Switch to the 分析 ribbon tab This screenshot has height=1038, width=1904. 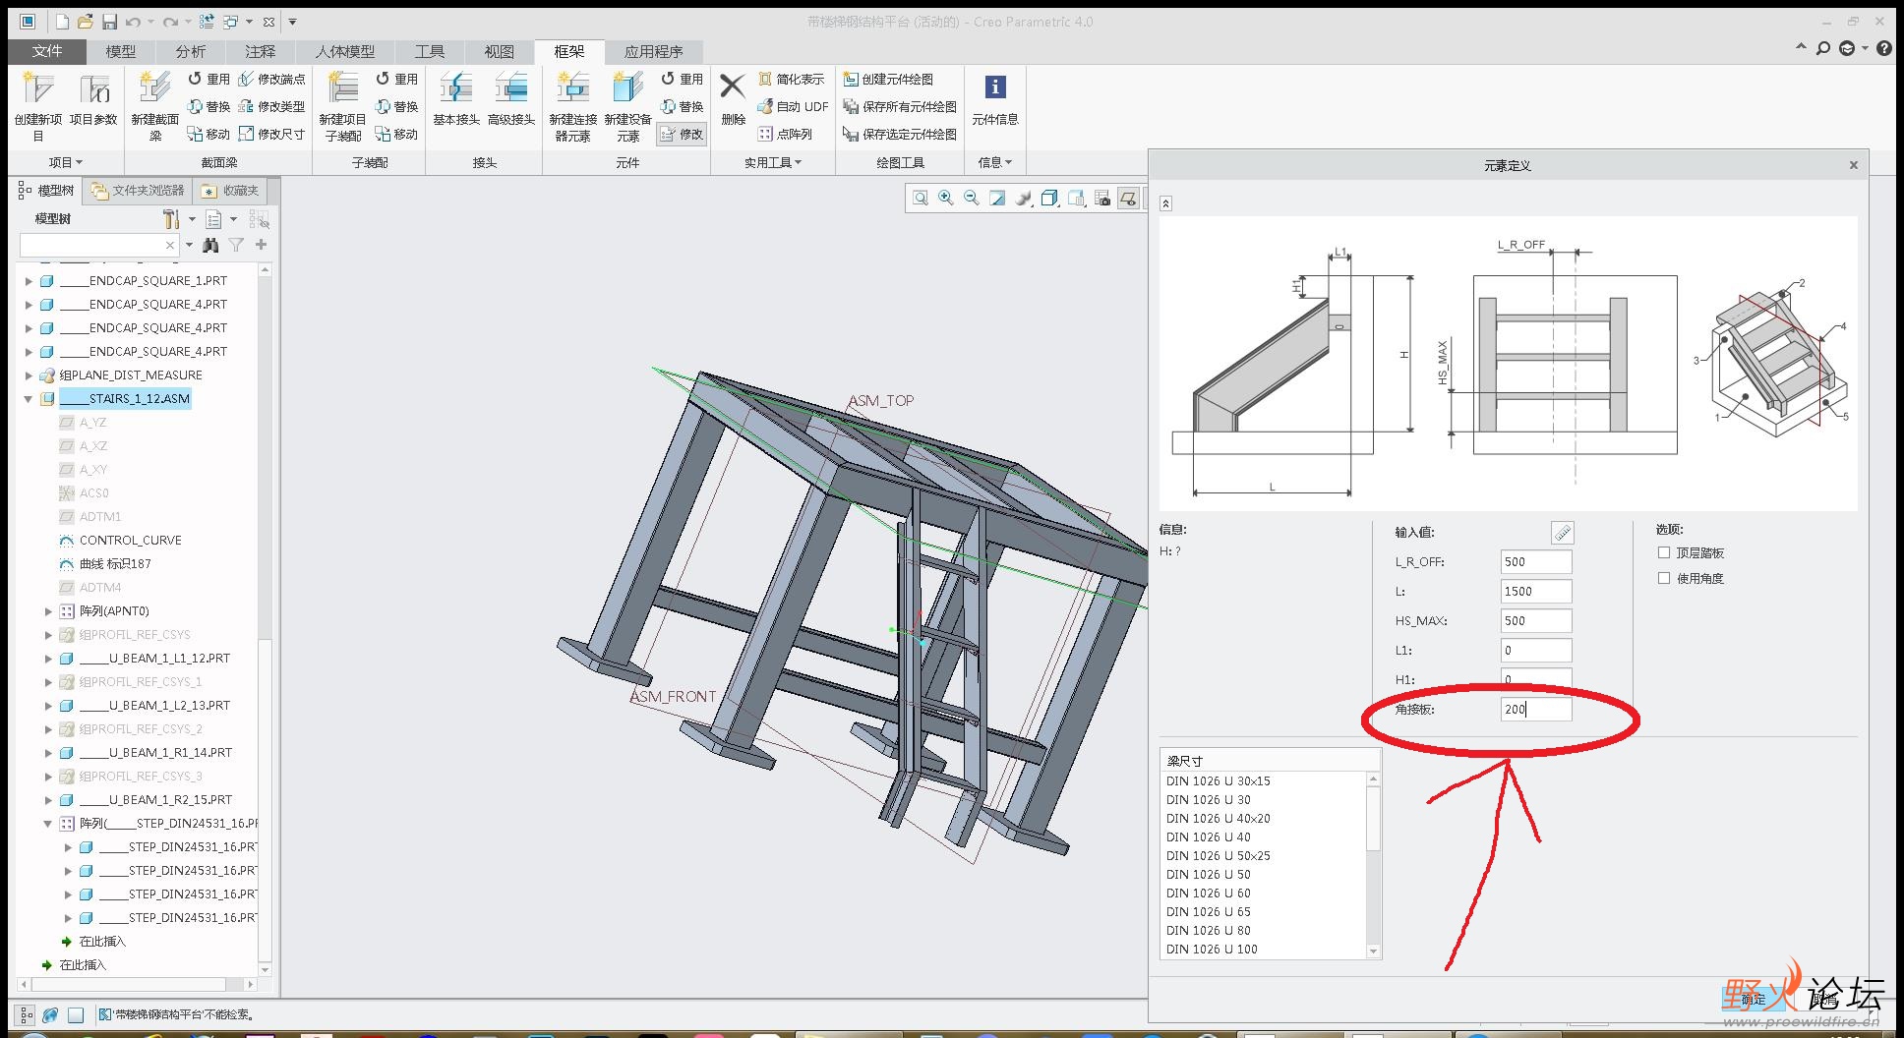[191, 52]
